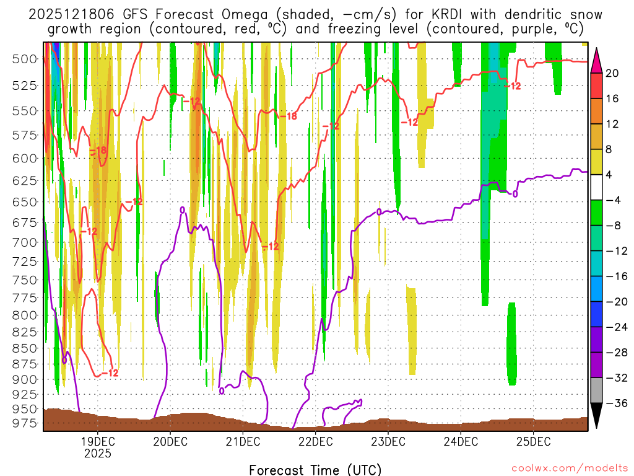The height and width of the screenshot is (476, 634).
Task: Click the colorbar value -16
Action: [617, 276]
